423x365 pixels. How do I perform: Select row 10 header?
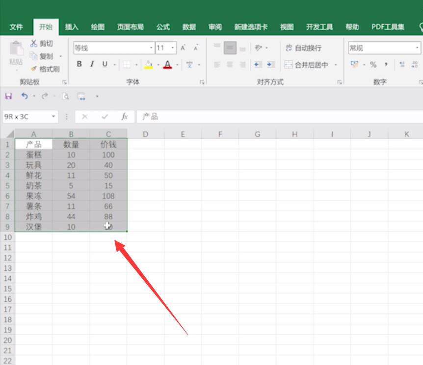pyautogui.click(x=7, y=237)
